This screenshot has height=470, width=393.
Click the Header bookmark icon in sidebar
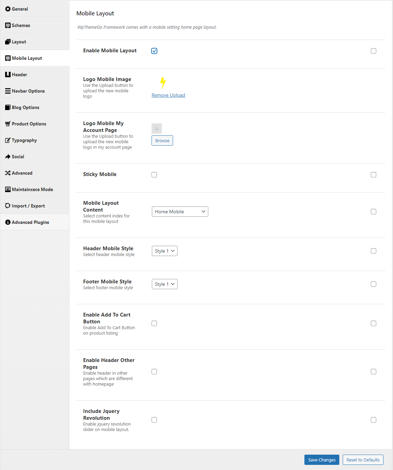pyautogui.click(x=8, y=75)
